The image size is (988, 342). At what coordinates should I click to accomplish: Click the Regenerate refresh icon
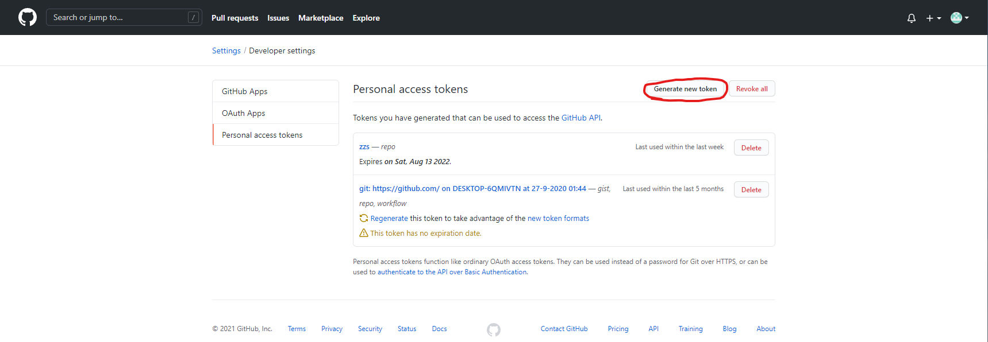tap(363, 218)
